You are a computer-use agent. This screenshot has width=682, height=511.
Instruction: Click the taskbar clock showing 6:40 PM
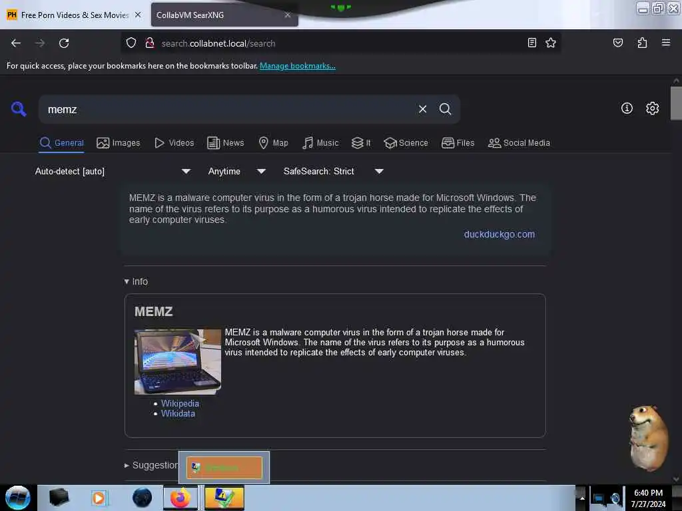(648, 498)
